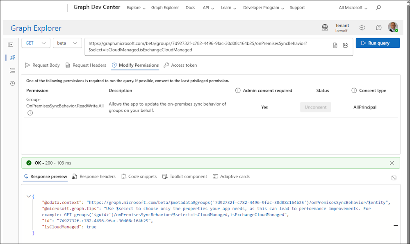The width and height of the screenshot is (410, 244).
Task: Open the history icon in sidebar
Action: (x=12, y=84)
